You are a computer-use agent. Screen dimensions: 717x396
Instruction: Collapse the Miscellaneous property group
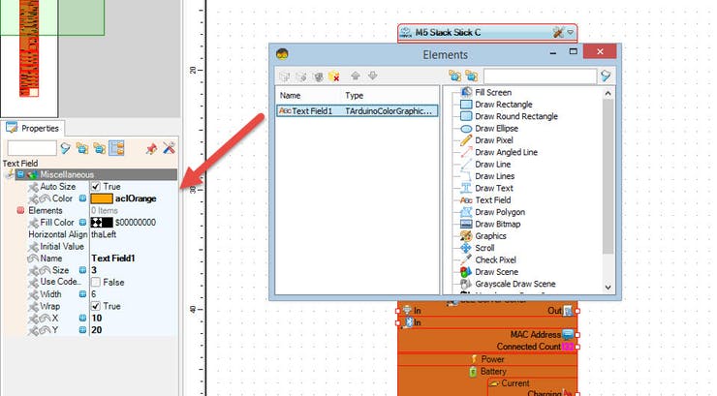20,174
